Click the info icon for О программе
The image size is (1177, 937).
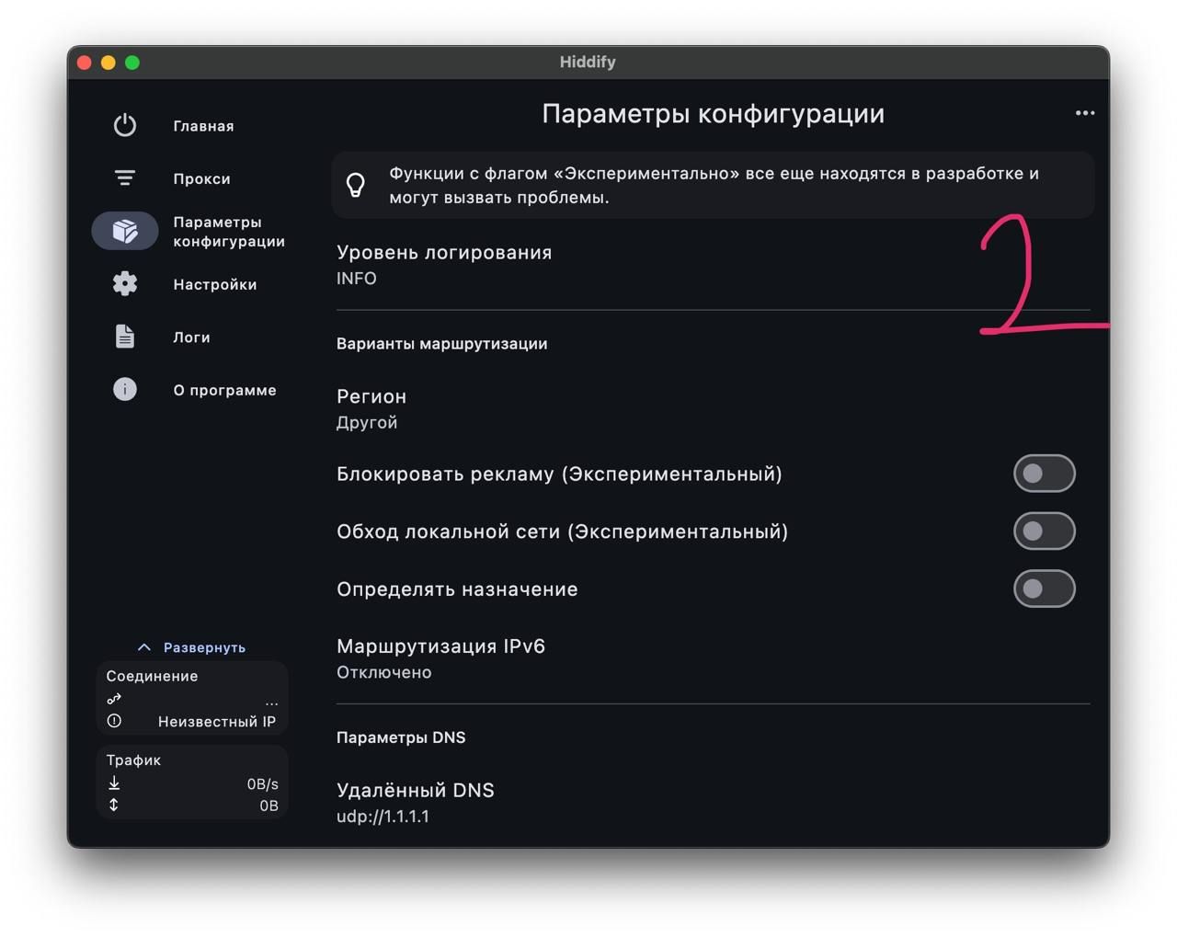pyautogui.click(x=125, y=389)
